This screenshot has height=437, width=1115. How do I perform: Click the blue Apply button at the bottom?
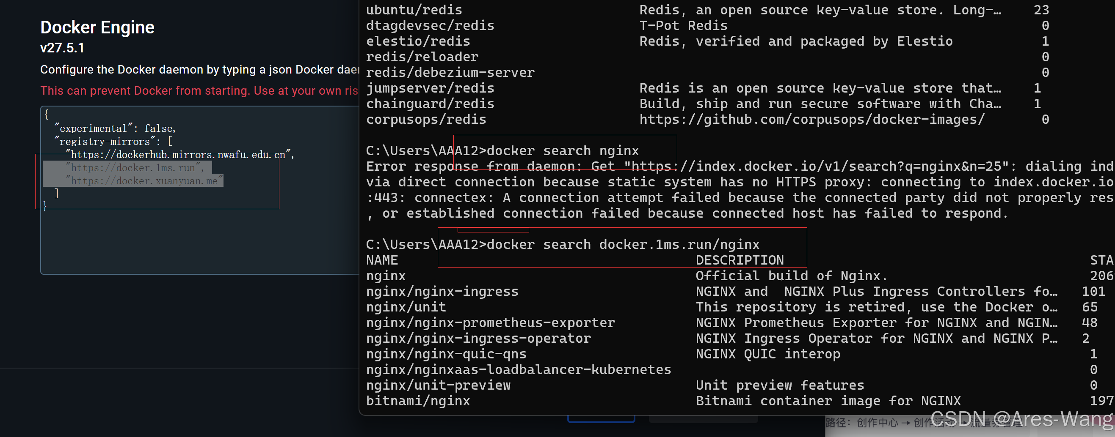pyautogui.click(x=601, y=418)
